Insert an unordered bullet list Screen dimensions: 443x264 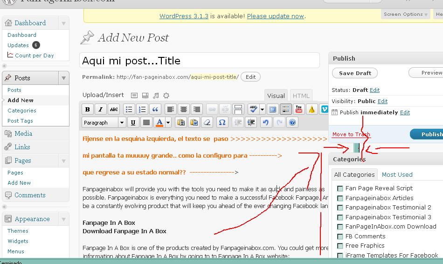click(129, 110)
